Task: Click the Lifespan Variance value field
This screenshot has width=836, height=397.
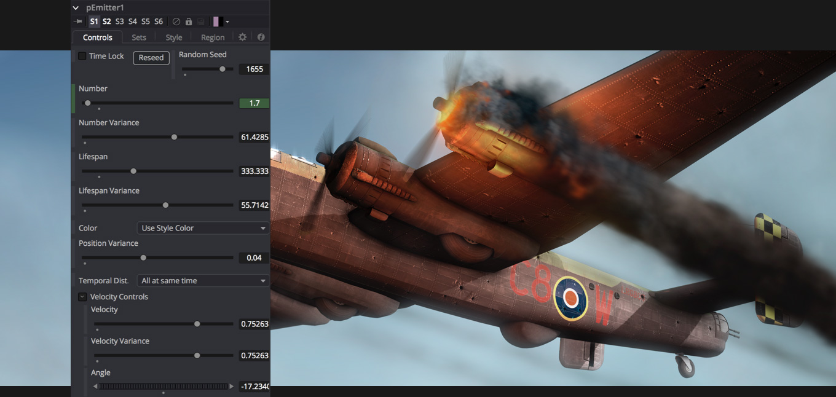Action: click(254, 205)
